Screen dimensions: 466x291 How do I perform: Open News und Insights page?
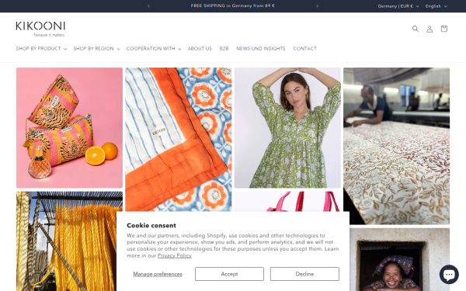click(261, 48)
